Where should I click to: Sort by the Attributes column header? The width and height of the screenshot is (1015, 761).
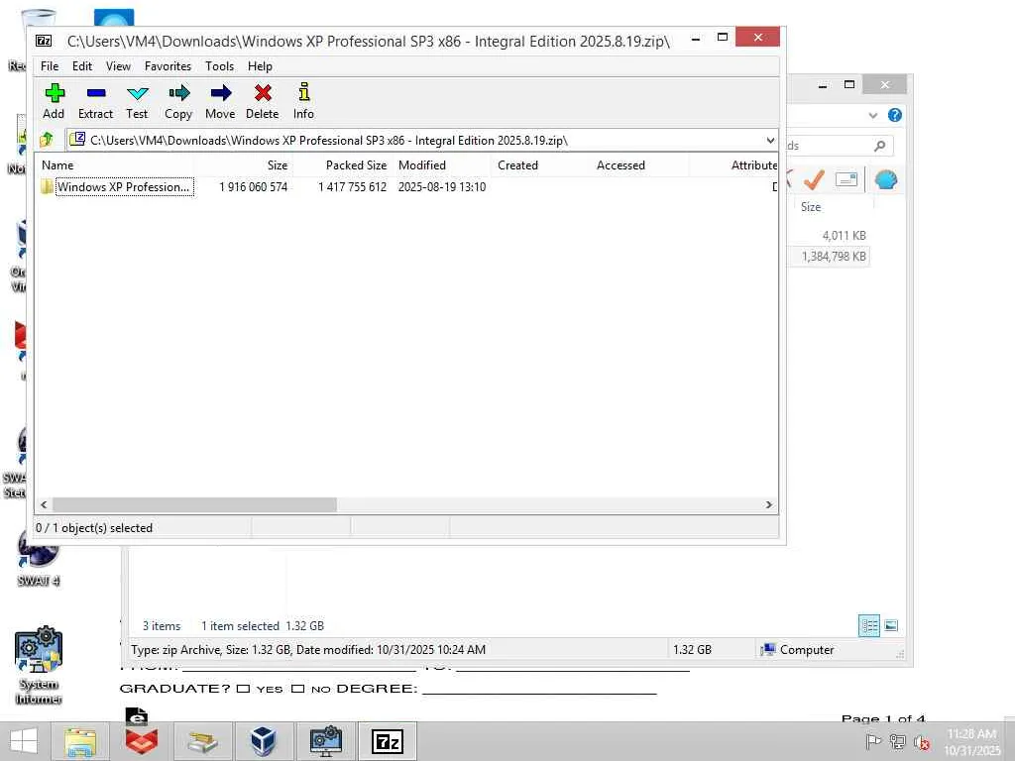pyautogui.click(x=733, y=165)
